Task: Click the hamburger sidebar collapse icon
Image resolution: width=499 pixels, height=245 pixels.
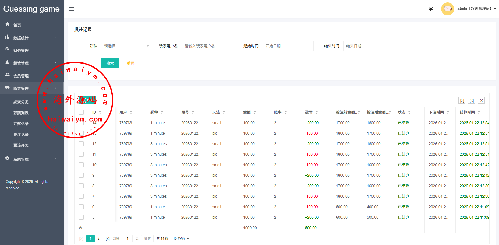Action: tap(71, 9)
